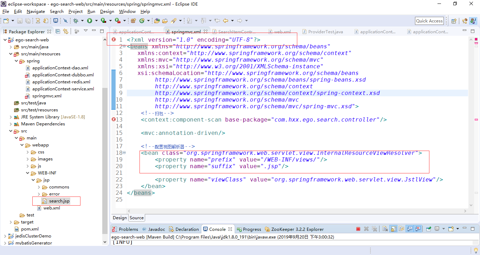The height and width of the screenshot is (255, 480).
Task: Click the Last Edit Location icon
Action: [x=217, y=21]
